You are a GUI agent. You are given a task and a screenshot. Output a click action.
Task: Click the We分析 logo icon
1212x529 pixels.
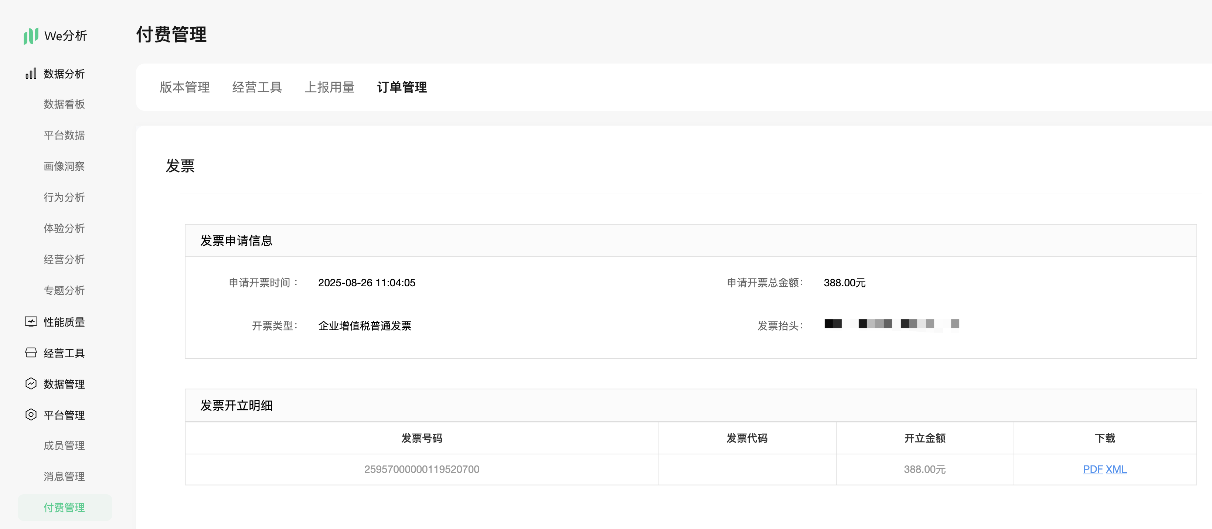tap(31, 36)
